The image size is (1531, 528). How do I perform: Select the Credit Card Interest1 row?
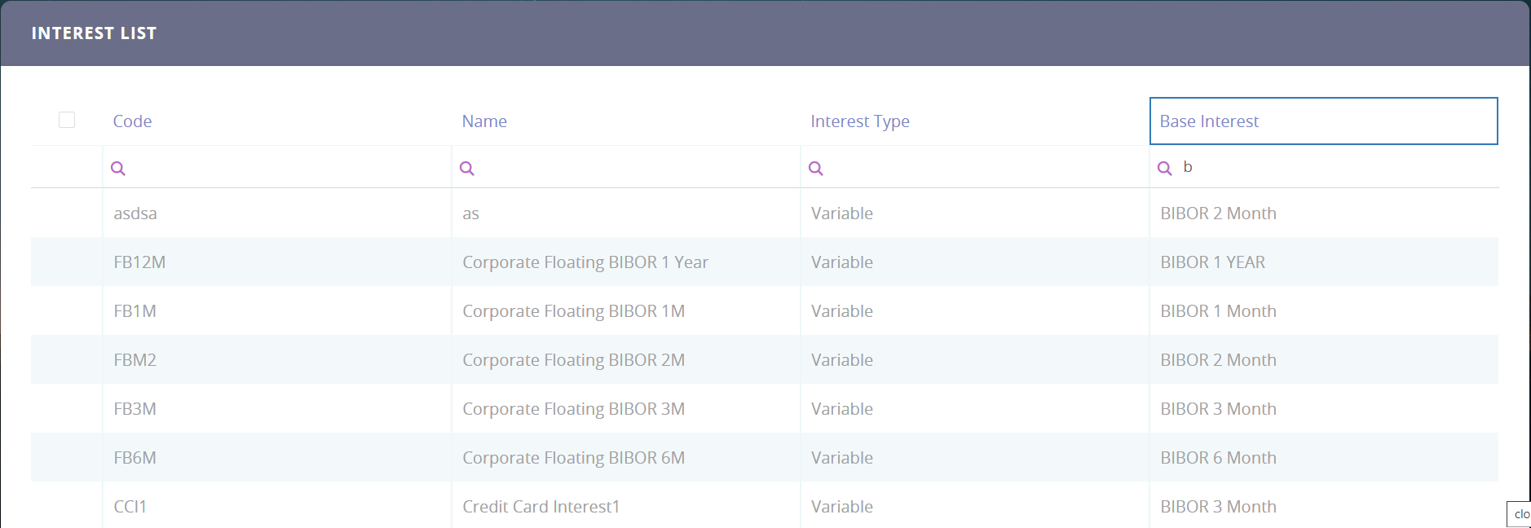[x=540, y=507]
